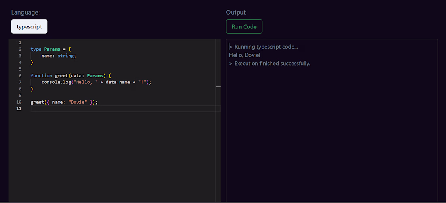Click line number 1 in the gutter

20,43
